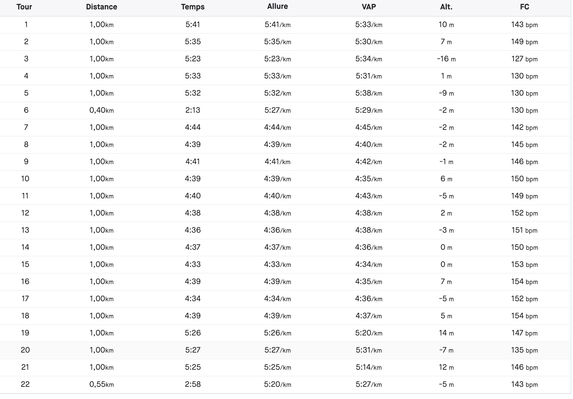Select the 0,55km distance in lap 22
This screenshot has width=573, height=399.
pyautogui.click(x=101, y=384)
